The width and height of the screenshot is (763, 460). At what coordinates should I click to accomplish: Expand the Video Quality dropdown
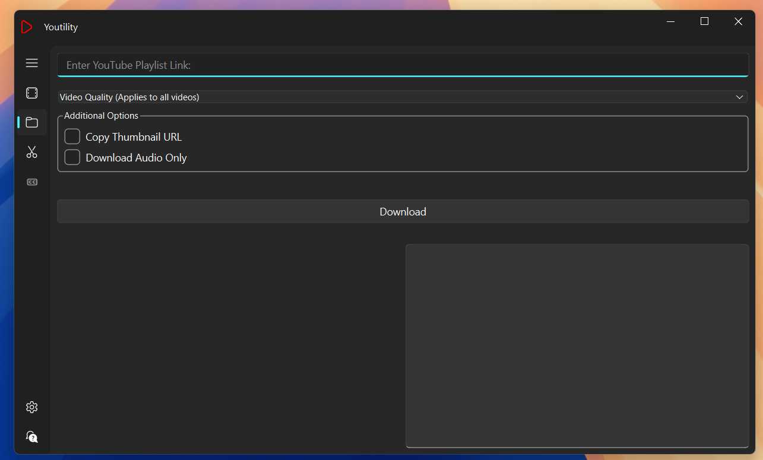pos(403,97)
